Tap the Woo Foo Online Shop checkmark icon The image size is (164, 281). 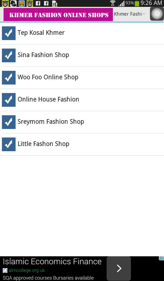point(9,78)
